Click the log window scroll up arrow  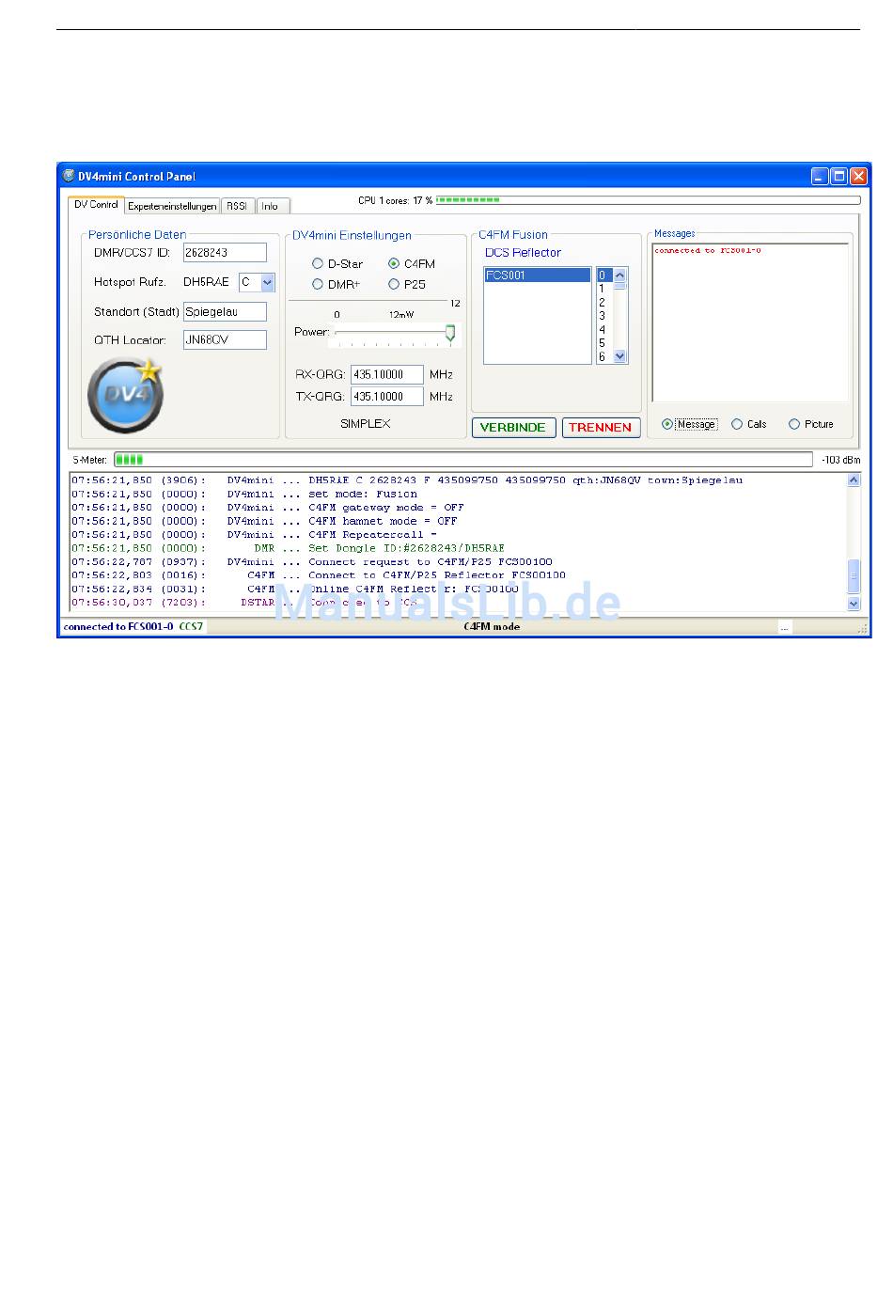pyautogui.click(x=854, y=480)
